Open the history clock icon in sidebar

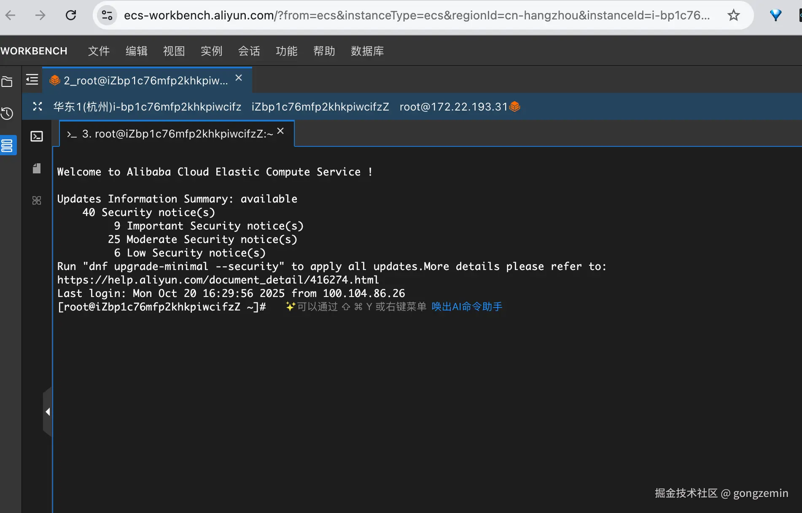click(x=7, y=113)
